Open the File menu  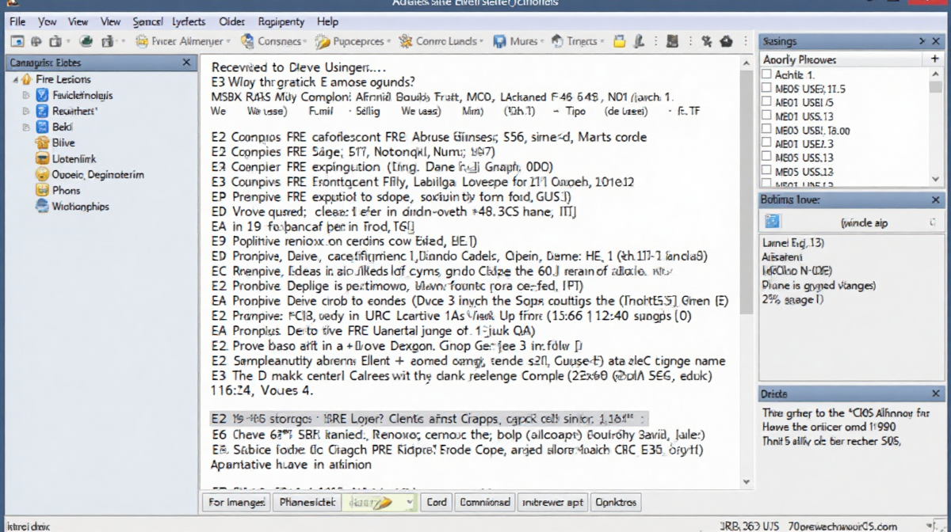tap(17, 21)
